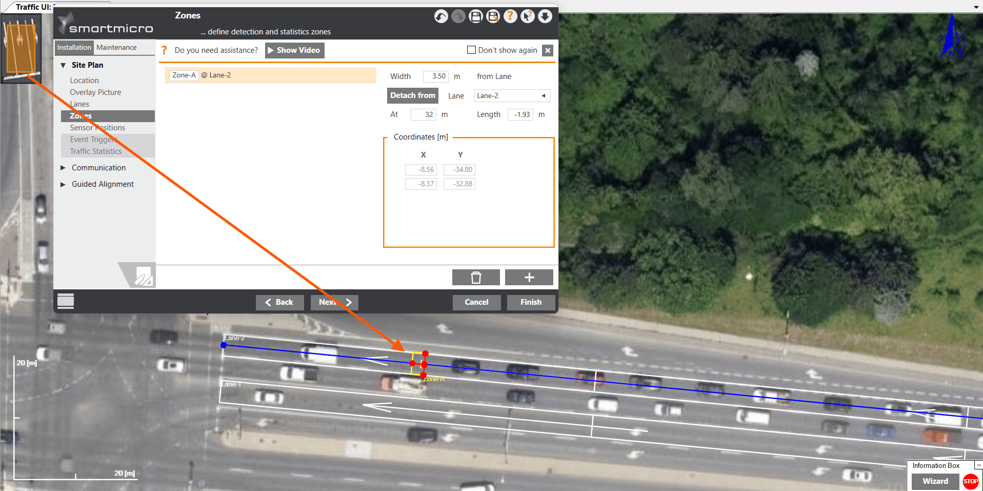Click the undo arrow icon
Image resolution: width=983 pixels, height=491 pixels.
[441, 16]
